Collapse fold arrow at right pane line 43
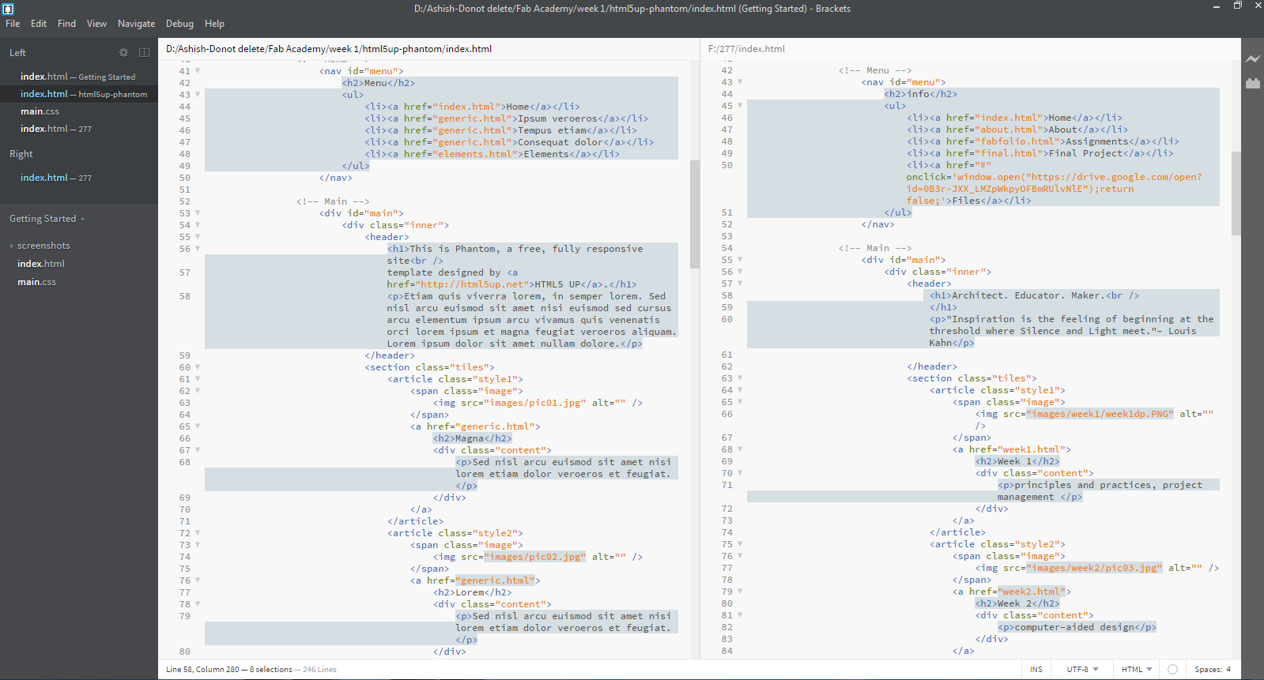1264x680 pixels. pos(740,82)
